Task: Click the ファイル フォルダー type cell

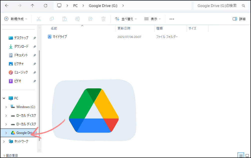Action: coord(167,37)
